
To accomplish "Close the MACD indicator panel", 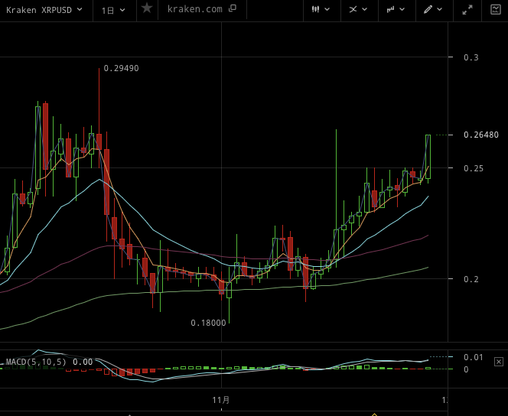I will [x=499, y=362].
